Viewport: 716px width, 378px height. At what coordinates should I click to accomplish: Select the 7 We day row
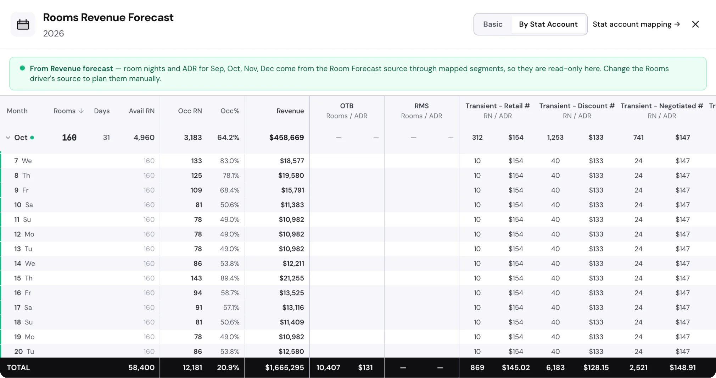click(x=358, y=161)
